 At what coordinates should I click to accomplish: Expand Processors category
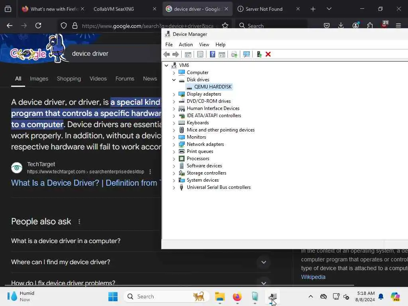174,159
